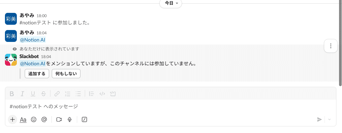Image resolution: width=342 pixels, height=133 pixels.
Task: Open the slash shortcuts menu
Action: [x=84, y=119]
